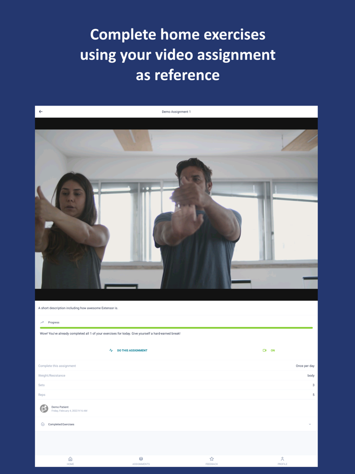Open the Demo Patient avatar
355x474 pixels.
tap(44, 409)
